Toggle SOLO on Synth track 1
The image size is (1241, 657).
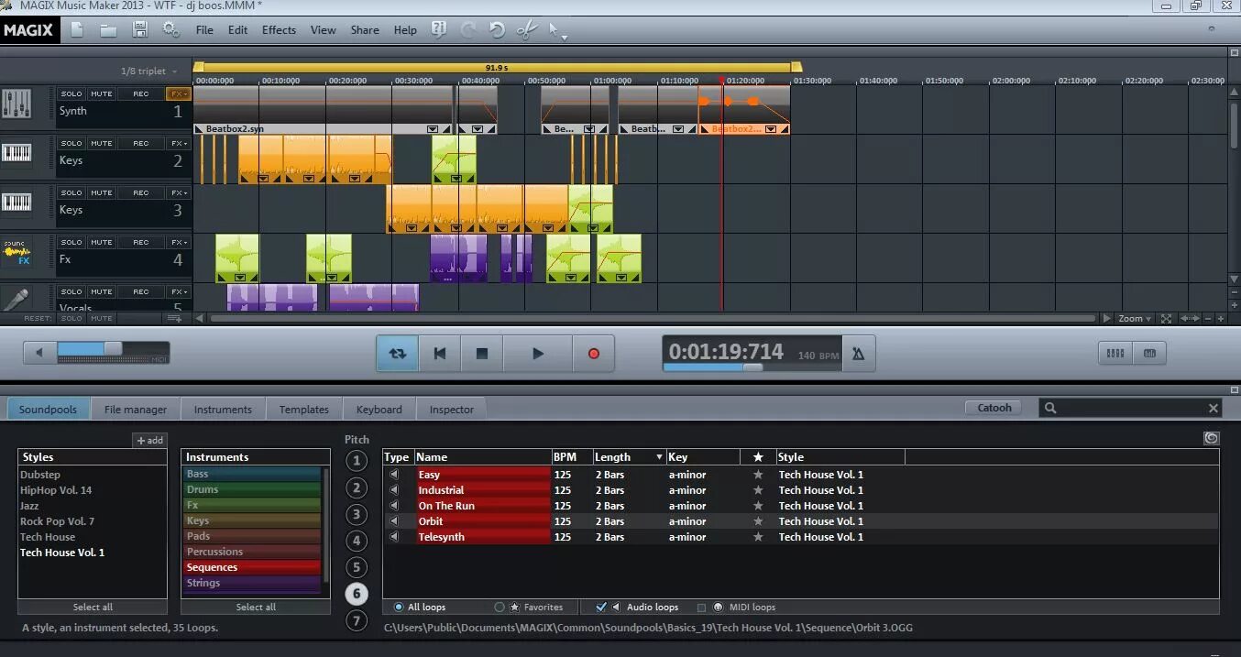tap(71, 93)
